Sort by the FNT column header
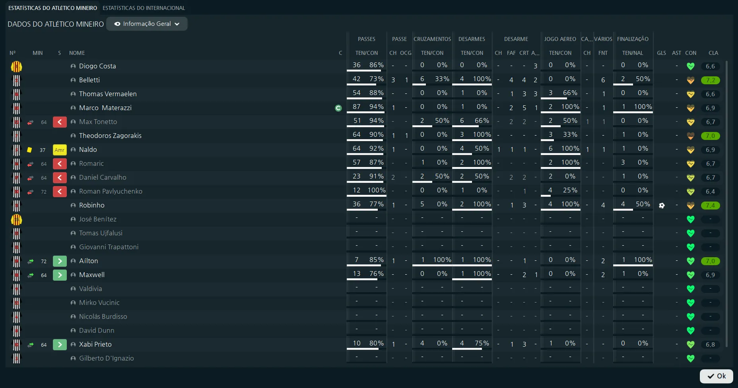738x388 pixels. [603, 53]
